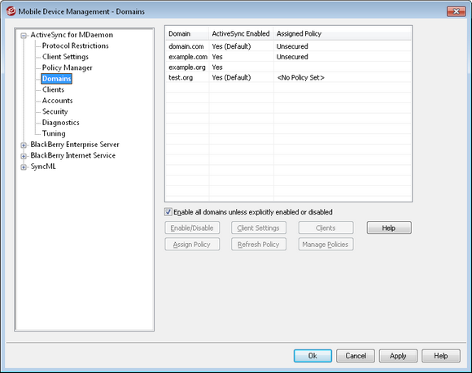This screenshot has height=373, width=472.
Task: Open the Tuning settings page
Action: (54, 133)
